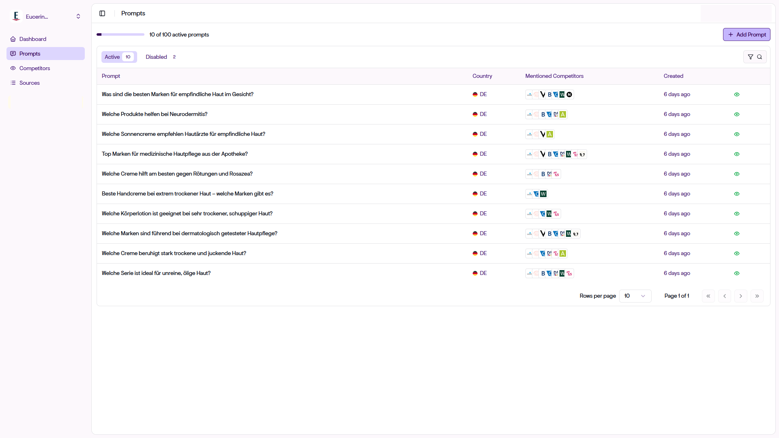This screenshot has height=438, width=779.
Task: Switch to the Disabled tab
Action: (x=161, y=57)
